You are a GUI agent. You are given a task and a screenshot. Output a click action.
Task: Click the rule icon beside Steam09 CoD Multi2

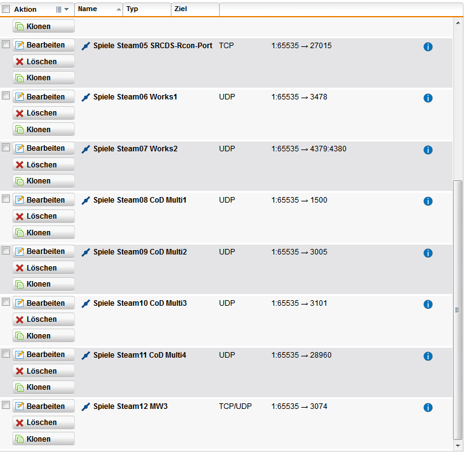click(x=86, y=252)
